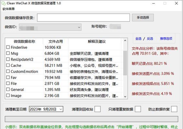The width and height of the screenshot is (183, 129).
Task: Check the Finderlive checkbox
Action: click(x=8, y=47)
